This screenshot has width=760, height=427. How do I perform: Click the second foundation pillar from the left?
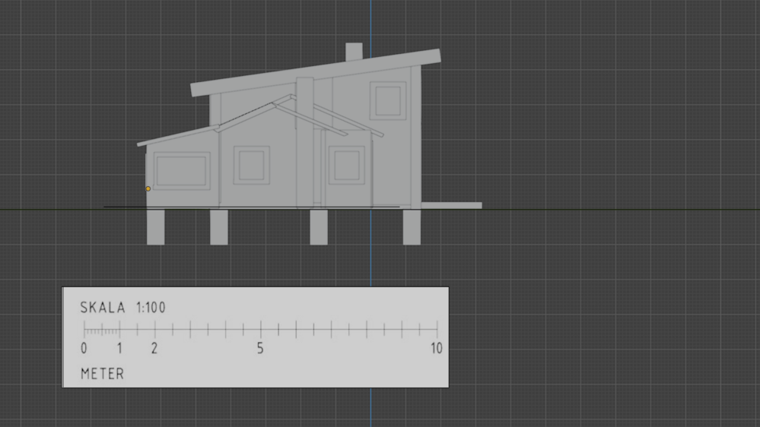click(x=219, y=227)
